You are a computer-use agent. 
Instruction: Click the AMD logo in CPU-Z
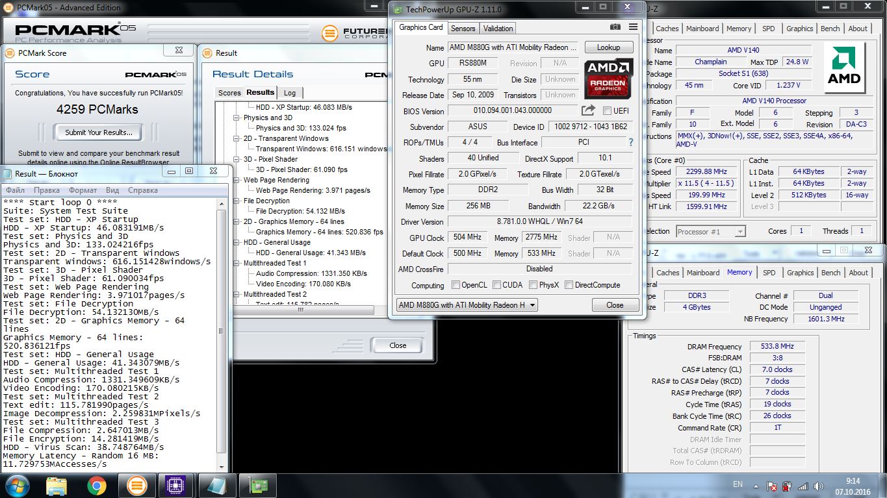(x=844, y=68)
